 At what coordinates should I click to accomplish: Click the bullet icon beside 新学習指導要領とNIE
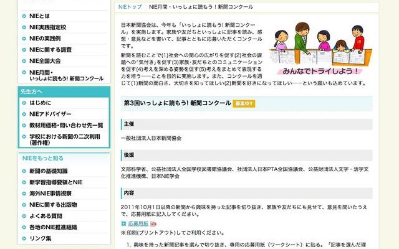(24, 182)
